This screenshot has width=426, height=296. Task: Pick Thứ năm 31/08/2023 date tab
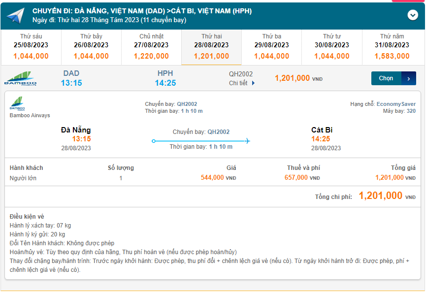(x=392, y=47)
